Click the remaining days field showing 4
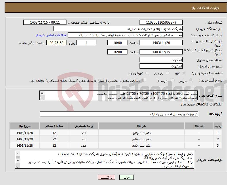This screenshot has height=185, width=227. tap(86, 43)
